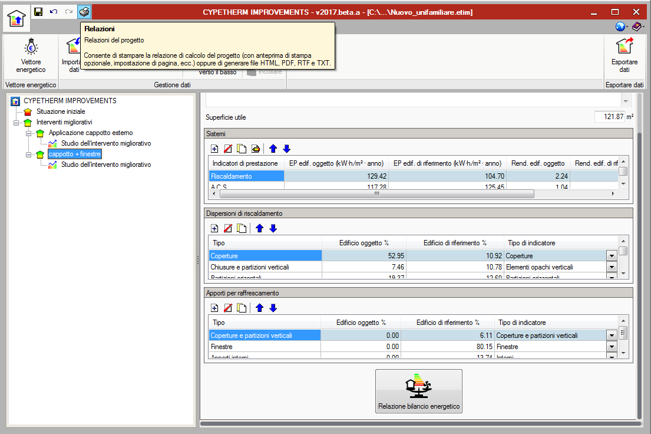Copy selected row in Sistemi

pos(242,149)
